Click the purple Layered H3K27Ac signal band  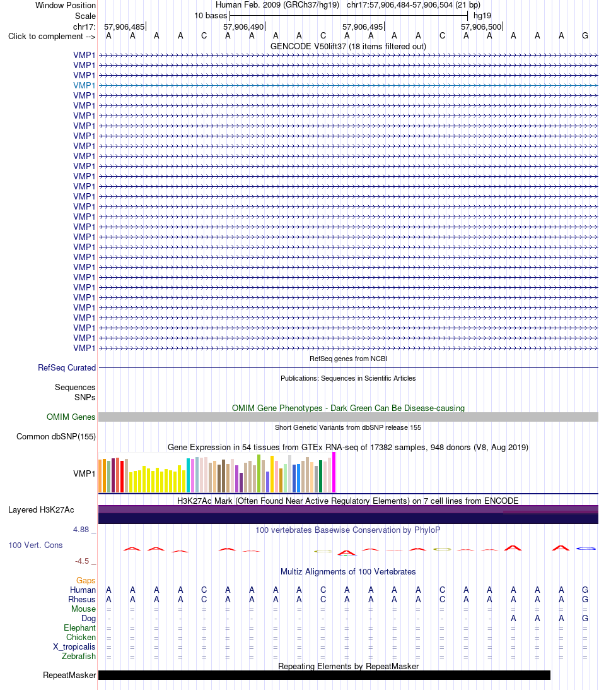pyautogui.click(x=348, y=515)
